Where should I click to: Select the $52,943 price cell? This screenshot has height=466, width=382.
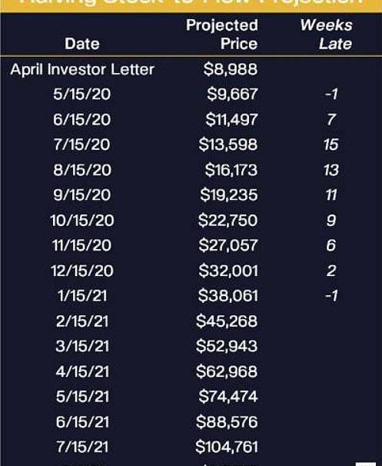pos(227,346)
